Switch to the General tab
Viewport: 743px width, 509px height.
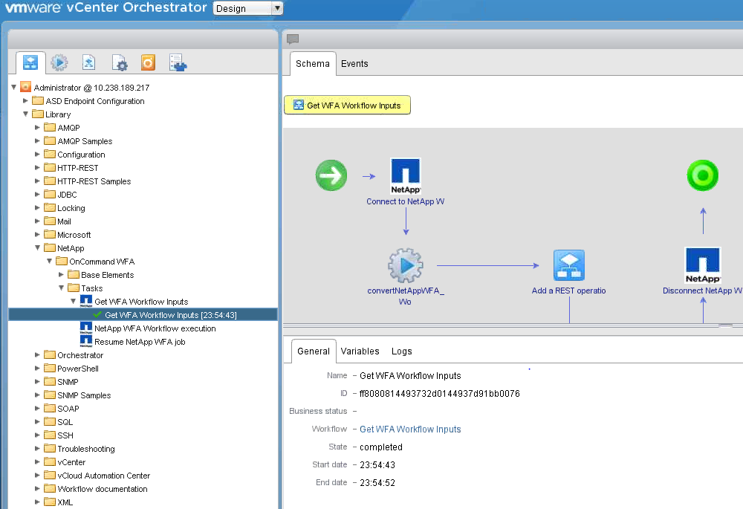click(314, 351)
